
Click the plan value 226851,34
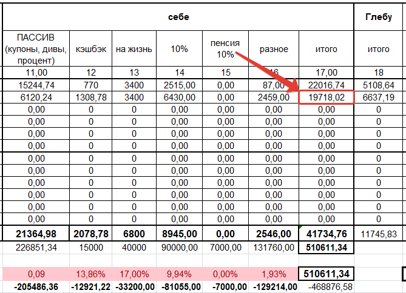(36, 248)
